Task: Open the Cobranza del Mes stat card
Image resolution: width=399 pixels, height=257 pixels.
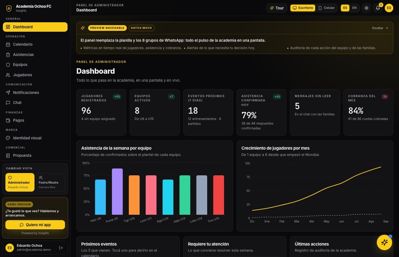Action: tap(368, 112)
